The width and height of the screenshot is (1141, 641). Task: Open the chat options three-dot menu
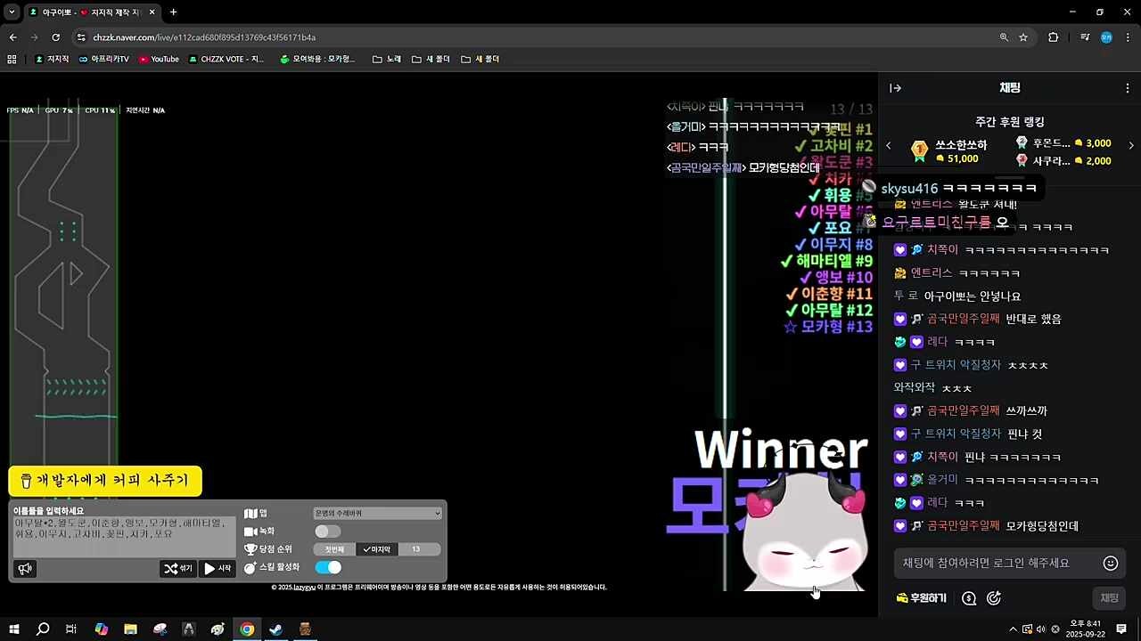point(1127,88)
